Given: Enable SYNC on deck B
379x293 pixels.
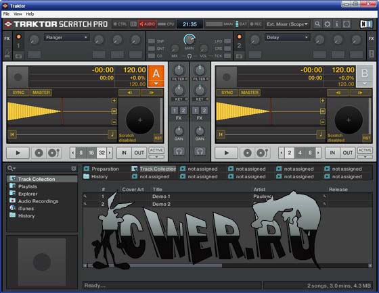Looking at the screenshot, I should coord(227,92).
